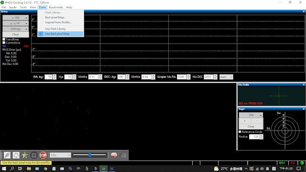306x172 pixels.
Task: Open the Bookmarks menu
Action: pyautogui.click(x=56, y=7)
